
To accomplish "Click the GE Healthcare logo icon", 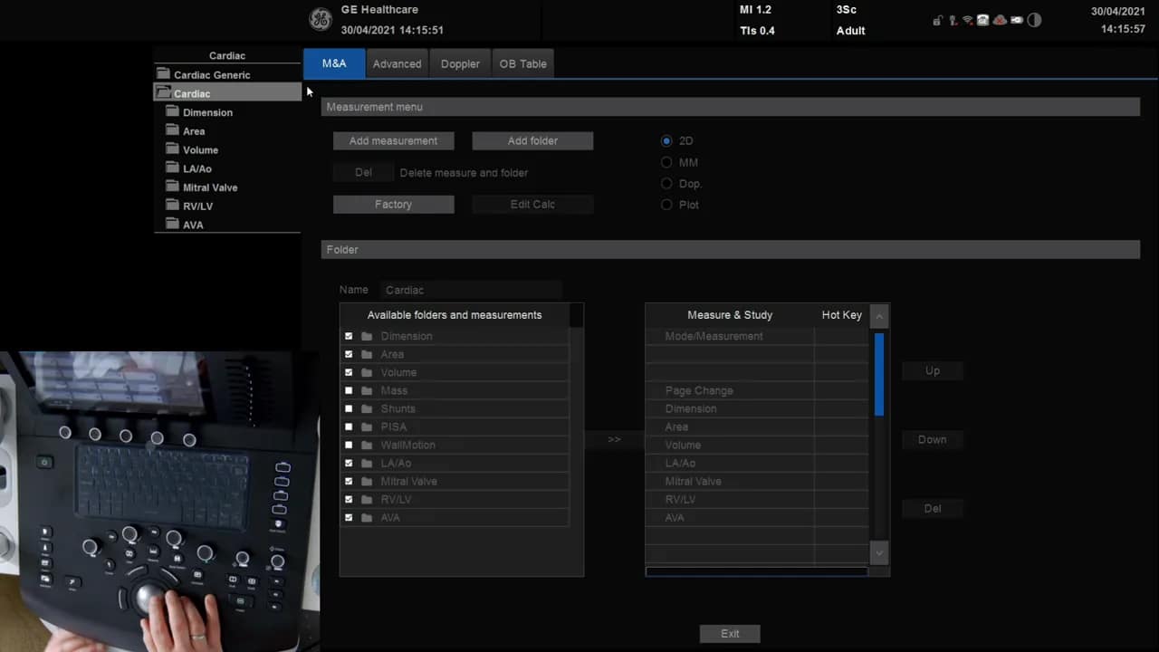I will [321, 20].
